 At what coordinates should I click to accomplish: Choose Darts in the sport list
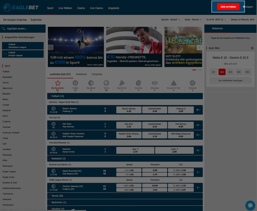tap(5, 116)
